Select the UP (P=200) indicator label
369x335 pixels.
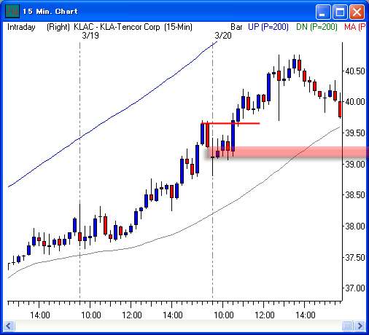(x=268, y=27)
